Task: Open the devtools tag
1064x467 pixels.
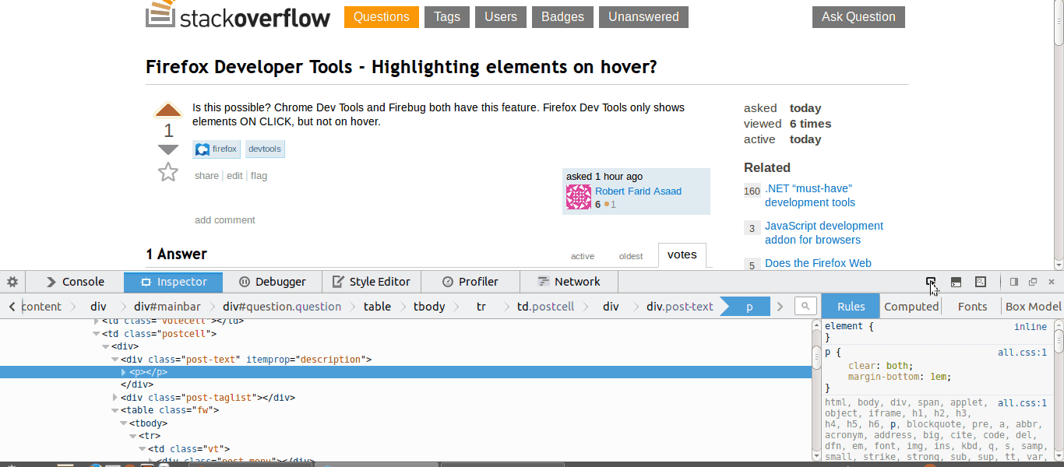Action: 265,149
